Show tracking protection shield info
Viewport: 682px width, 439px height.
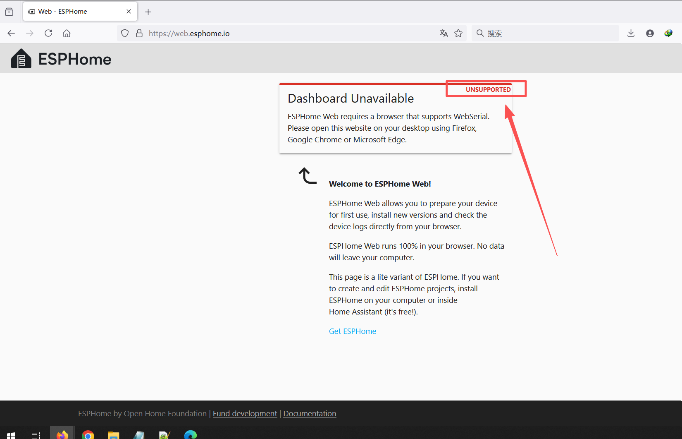(125, 34)
